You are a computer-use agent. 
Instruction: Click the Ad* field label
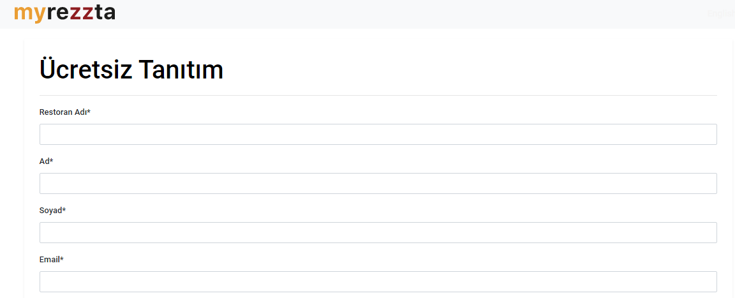click(x=47, y=161)
